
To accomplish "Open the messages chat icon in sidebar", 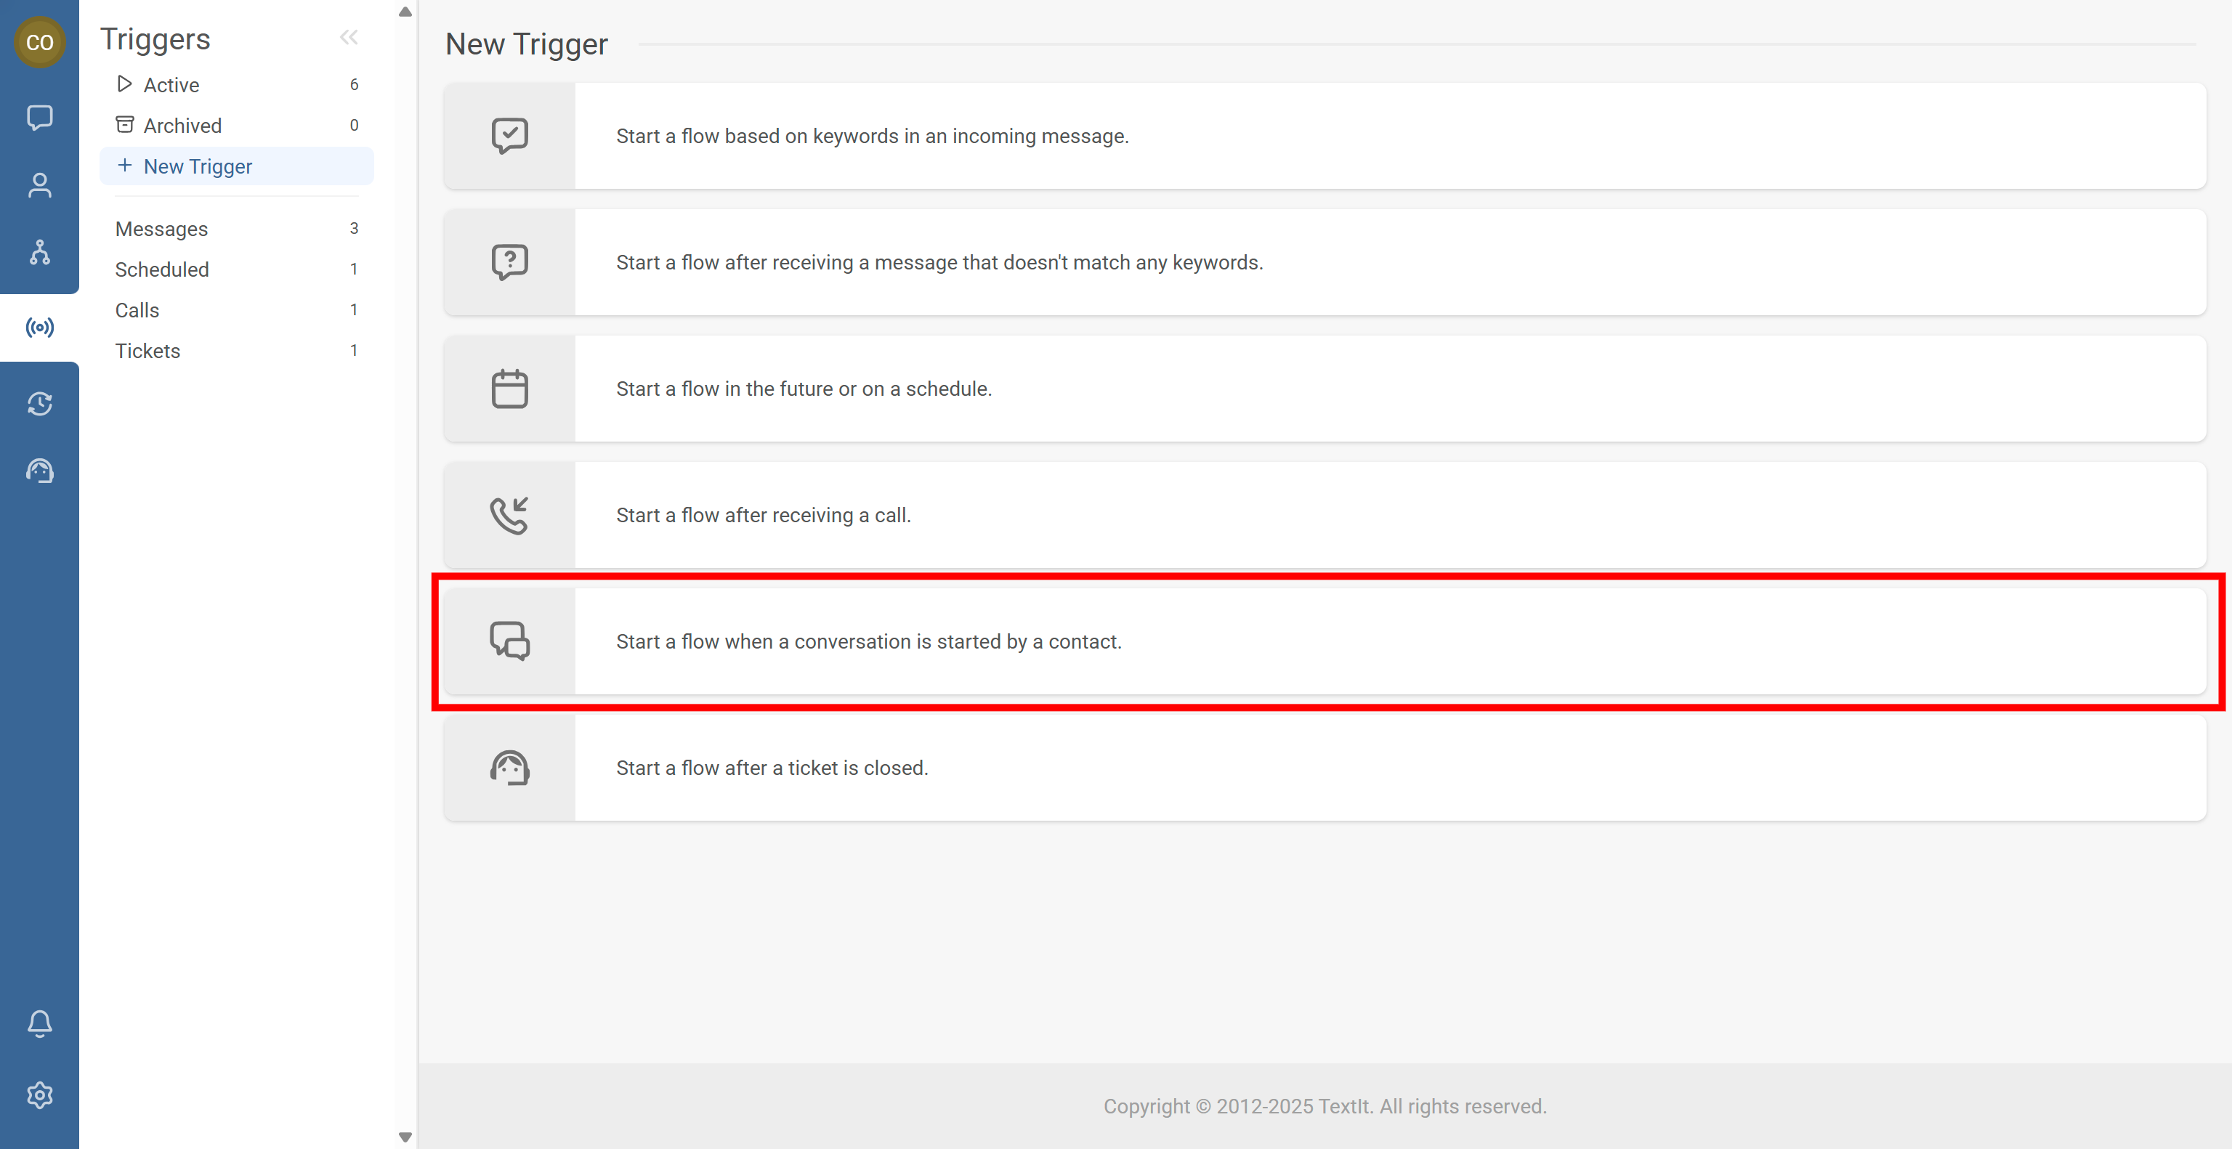I will [39, 117].
